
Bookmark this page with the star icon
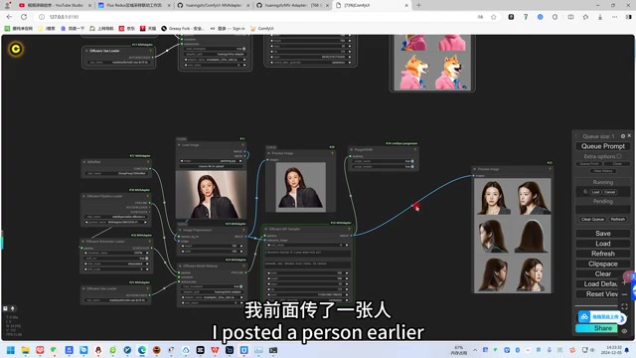[494, 17]
